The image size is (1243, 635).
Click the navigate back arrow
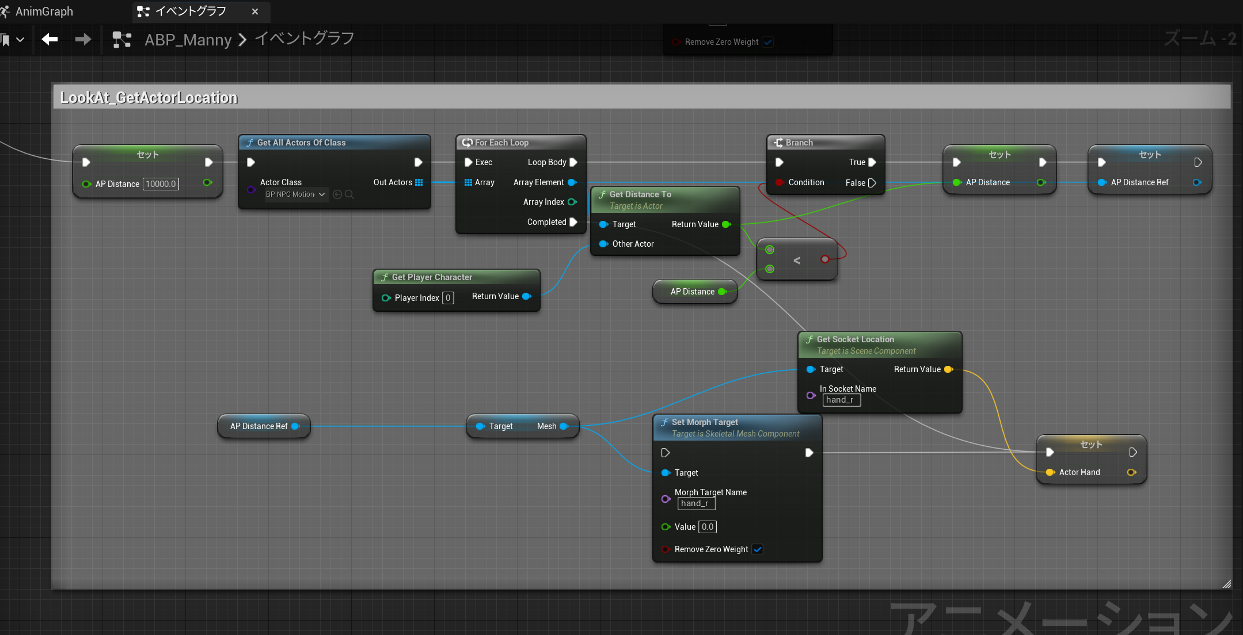tap(50, 39)
